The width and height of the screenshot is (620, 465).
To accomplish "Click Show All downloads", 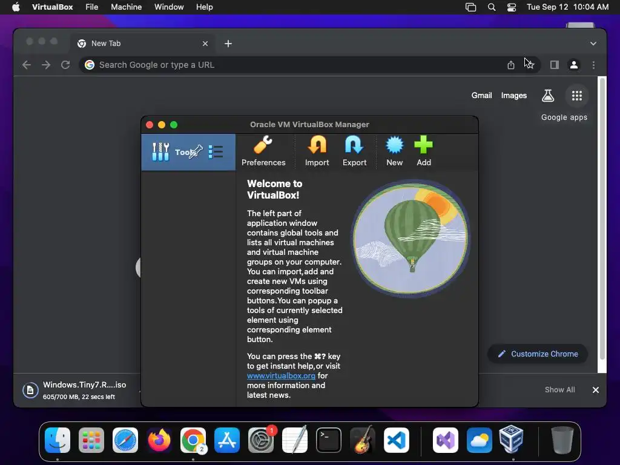I will click(x=559, y=390).
